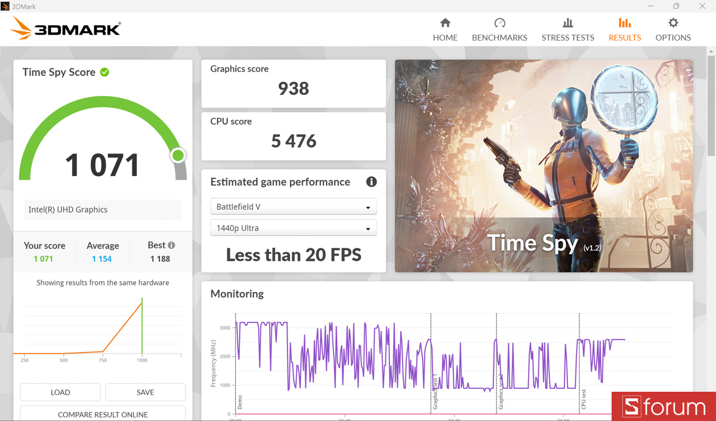Open the Options gear icon
The image size is (716, 421).
point(672,23)
